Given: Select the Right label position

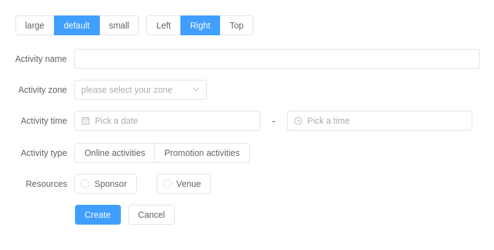Looking at the screenshot, I should coord(200,25).
